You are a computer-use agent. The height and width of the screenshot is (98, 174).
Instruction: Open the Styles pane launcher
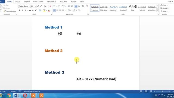(158, 14)
